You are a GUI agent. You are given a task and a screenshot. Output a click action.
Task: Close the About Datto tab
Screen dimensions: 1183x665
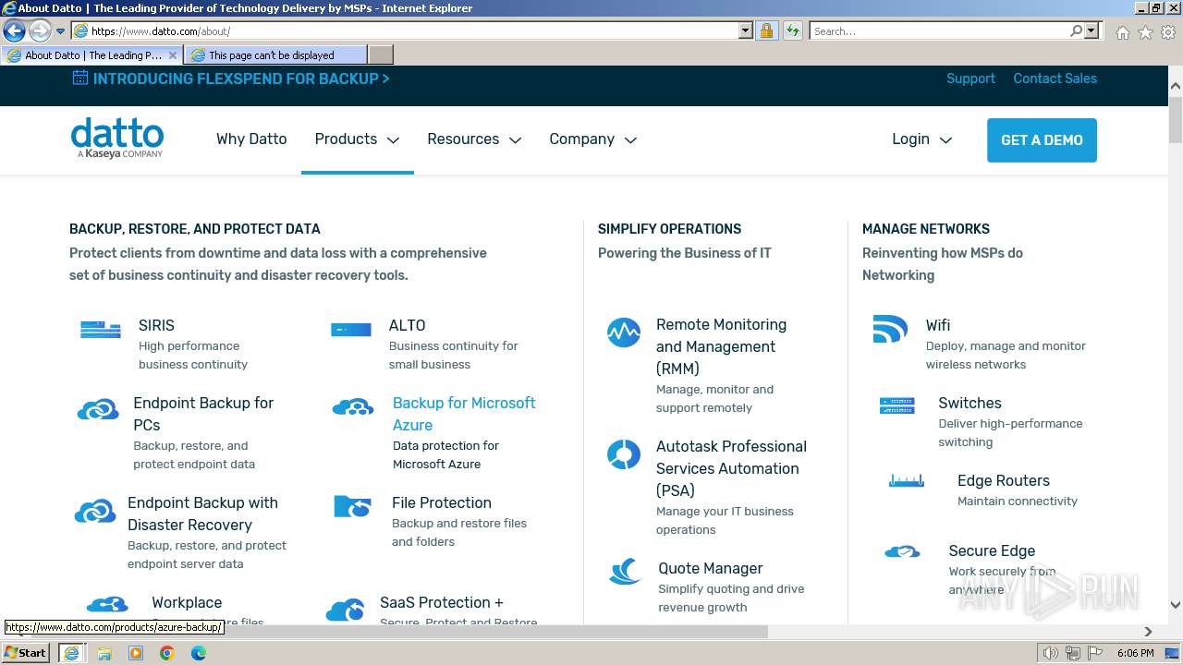(173, 55)
